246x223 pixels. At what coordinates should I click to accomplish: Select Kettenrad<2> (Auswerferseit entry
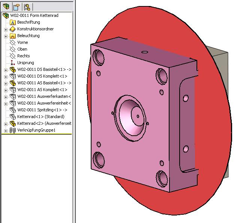44,123
